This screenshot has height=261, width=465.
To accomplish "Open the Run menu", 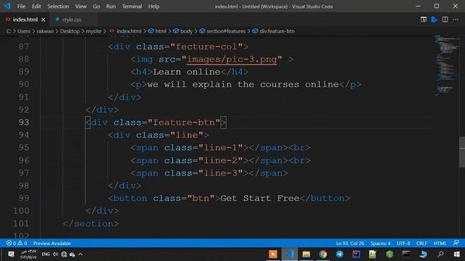I will tap(110, 7).
